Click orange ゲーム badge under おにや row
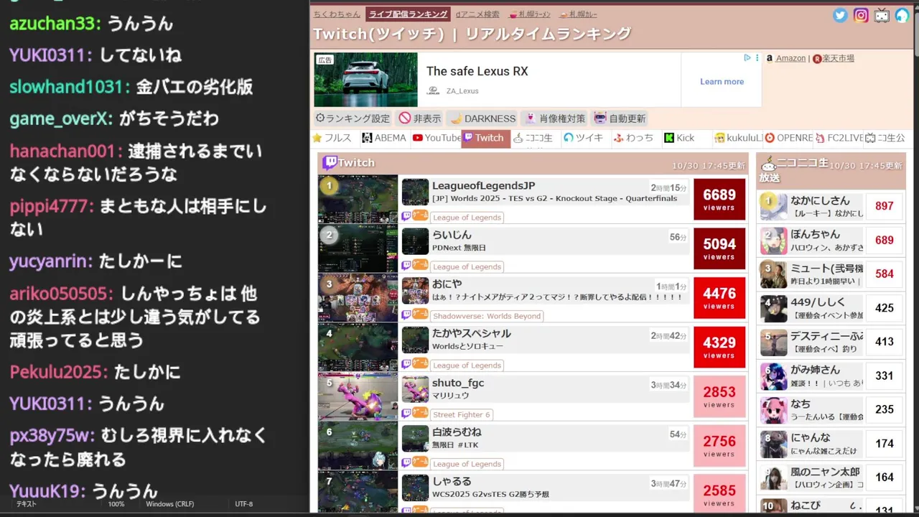Viewport: 919px width, 517px height. point(420,314)
